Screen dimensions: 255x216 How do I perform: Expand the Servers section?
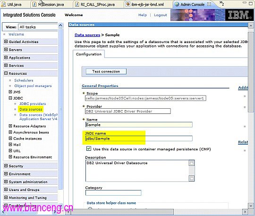coord(6,49)
